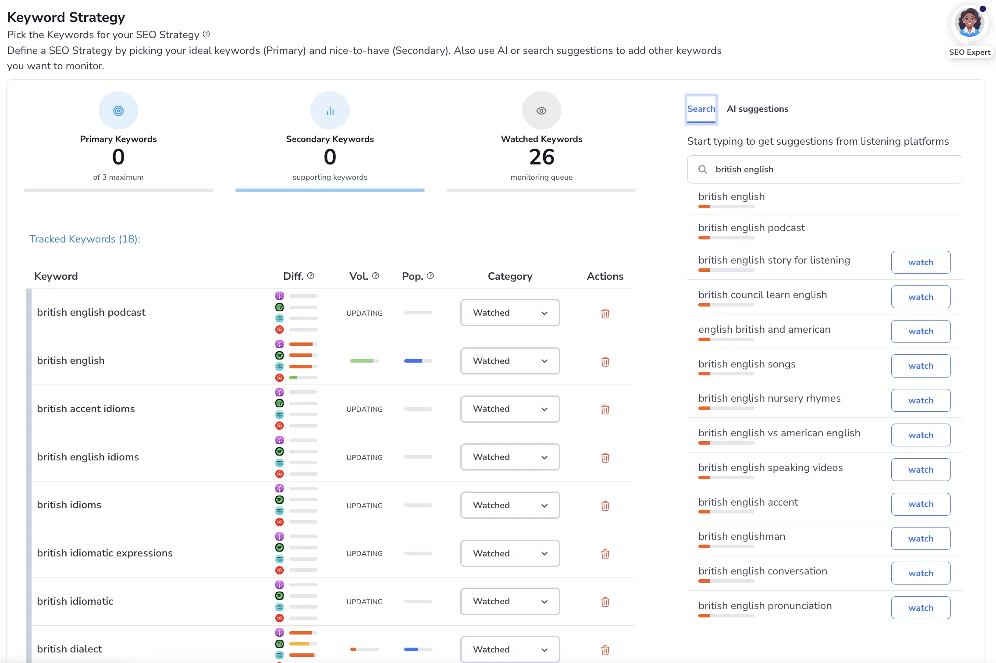Click the Primary Keywords target icon
The image size is (996, 663).
pyautogui.click(x=118, y=111)
